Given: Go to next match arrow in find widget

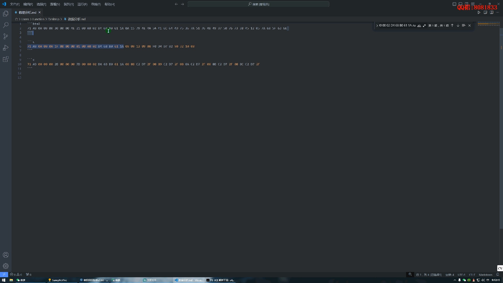Looking at the screenshot, I should 458,25.
